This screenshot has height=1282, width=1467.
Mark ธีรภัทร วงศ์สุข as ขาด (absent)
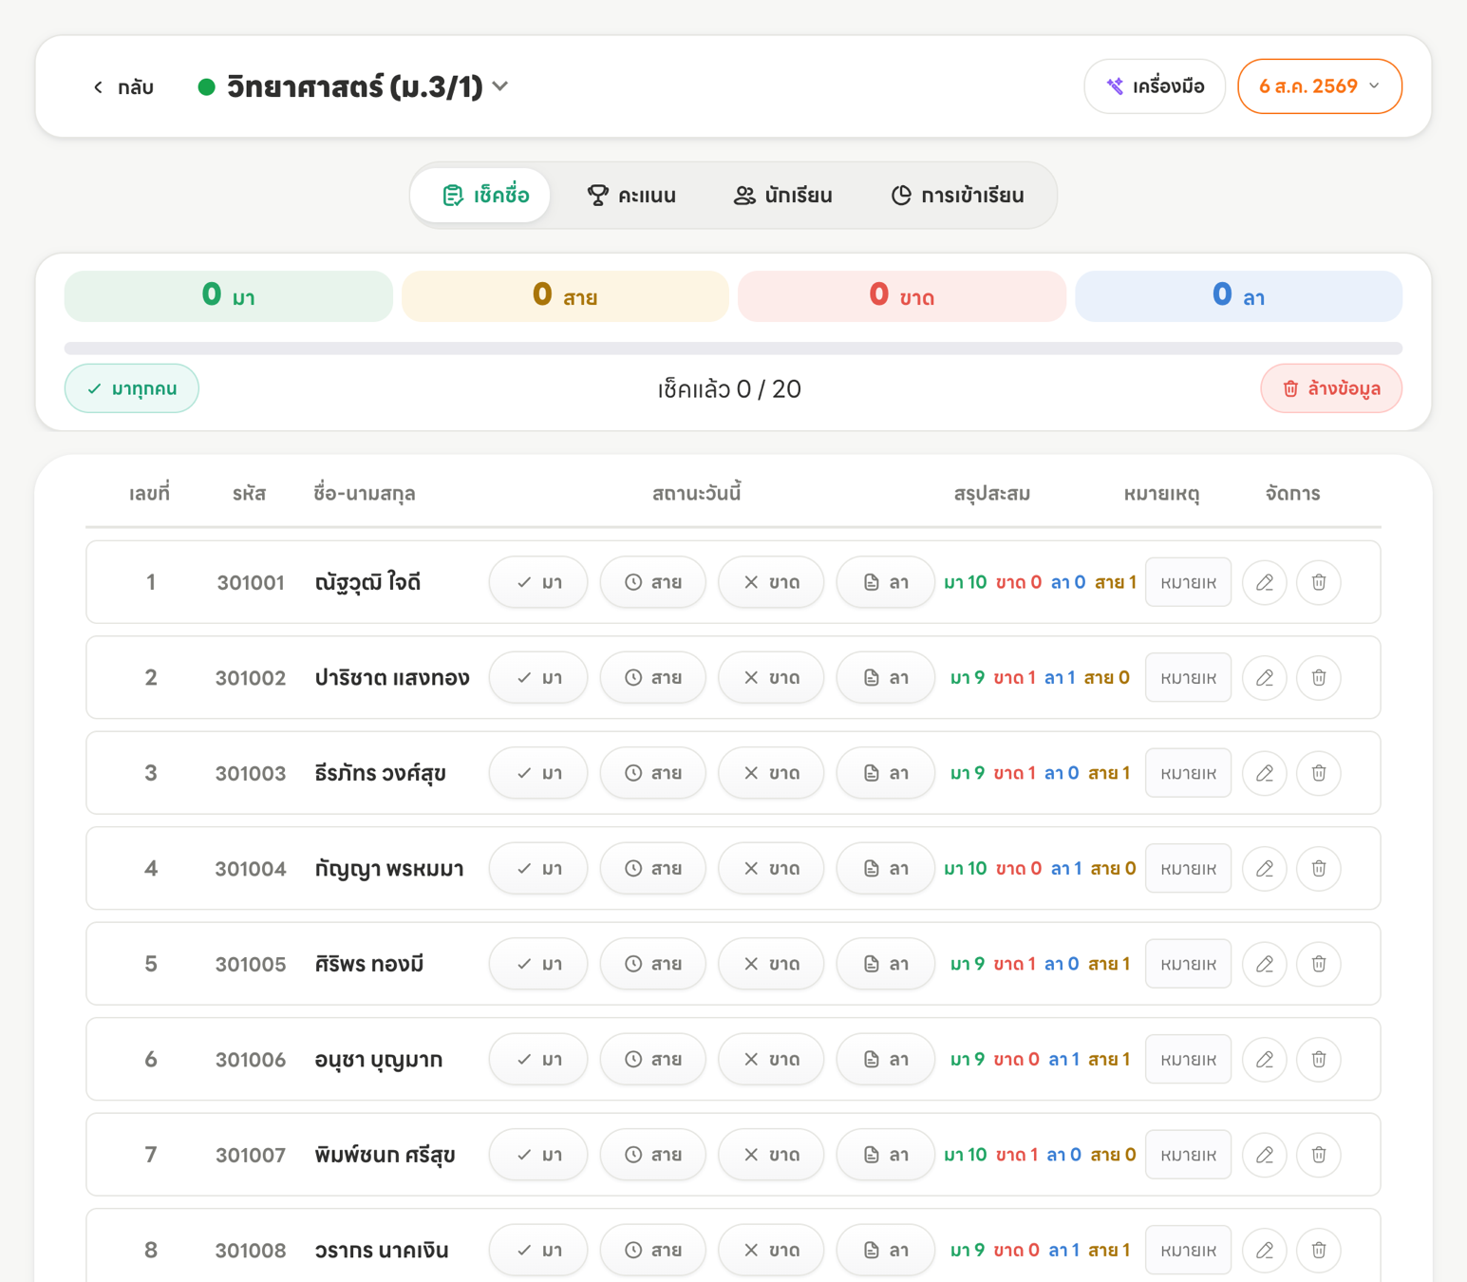771,773
